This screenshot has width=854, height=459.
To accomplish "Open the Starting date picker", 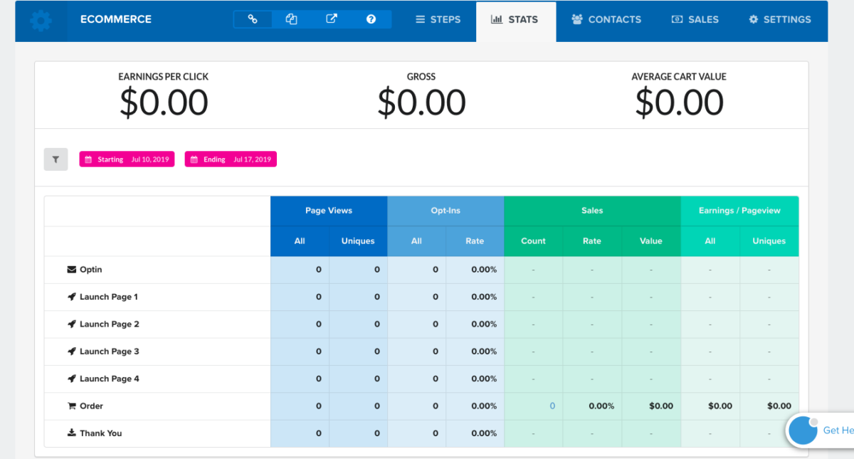I will (126, 159).
